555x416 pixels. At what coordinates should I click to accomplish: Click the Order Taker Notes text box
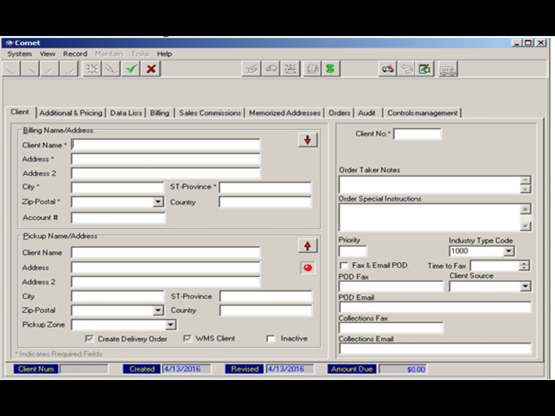point(430,185)
